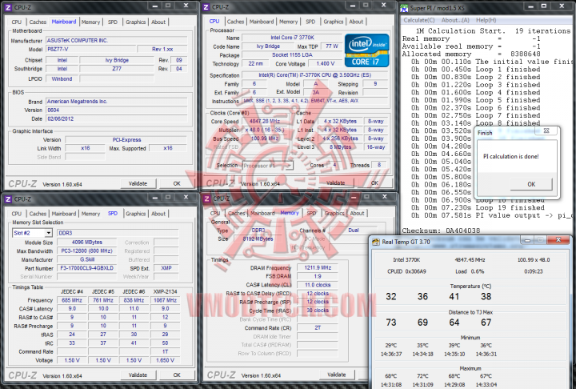Select the SPD tab in the Intel 3770K CPU-Z window
576x389 pixels.
click(x=310, y=22)
